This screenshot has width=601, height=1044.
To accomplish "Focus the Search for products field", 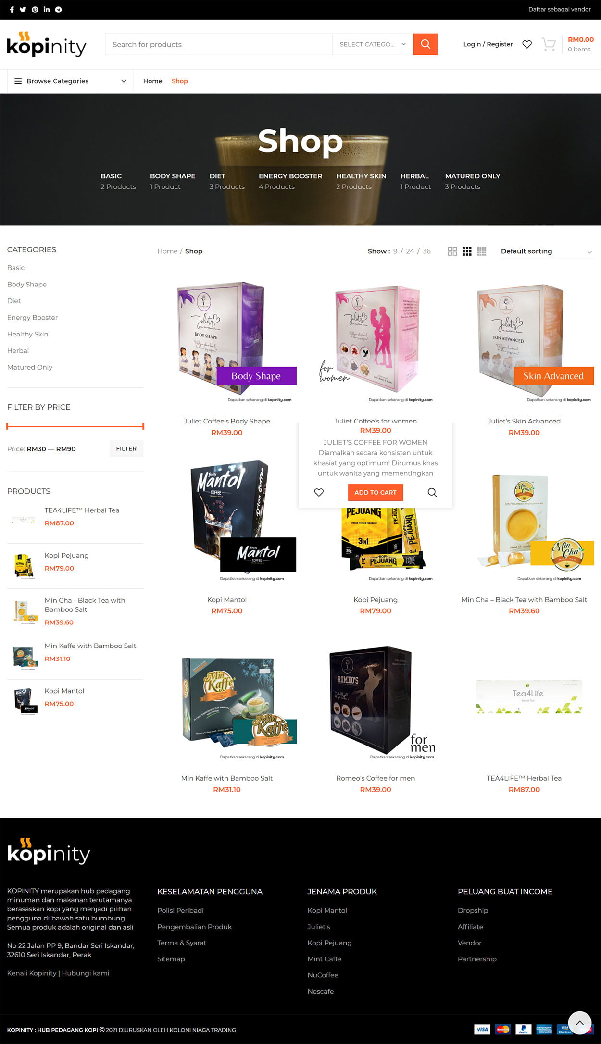I will coord(219,44).
